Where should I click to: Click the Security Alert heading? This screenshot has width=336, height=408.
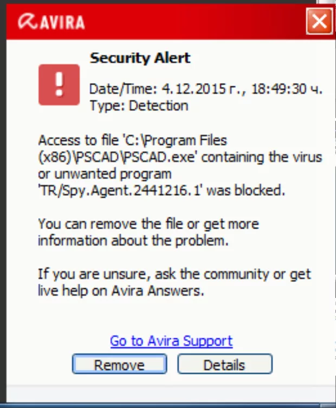(x=140, y=57)
